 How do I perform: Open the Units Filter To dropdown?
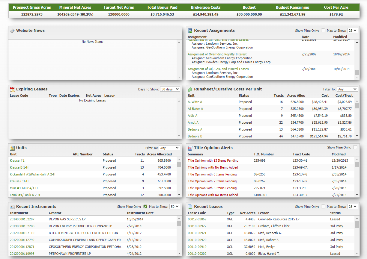tap(169, 148)
